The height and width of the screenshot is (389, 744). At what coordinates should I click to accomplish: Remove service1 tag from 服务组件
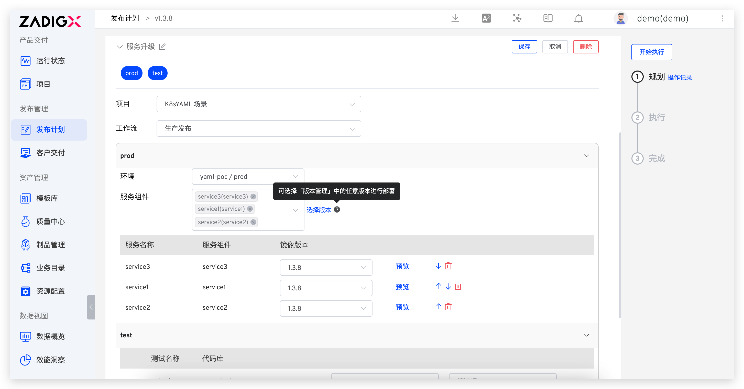[250, 209]
